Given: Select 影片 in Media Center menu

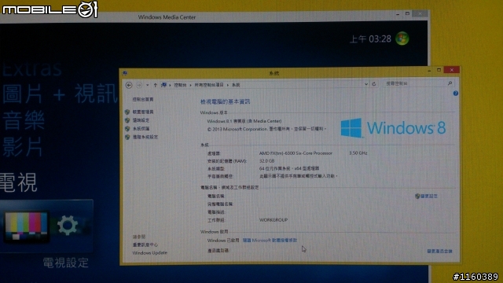Looking at the screenshot, I should [23, 146].
